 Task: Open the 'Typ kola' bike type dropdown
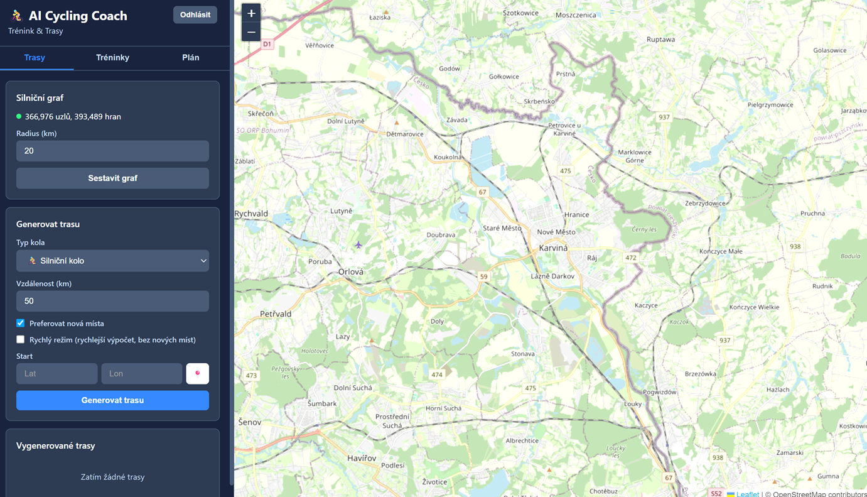pos(112,261)
